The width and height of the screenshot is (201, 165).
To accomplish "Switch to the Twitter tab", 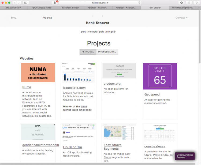I will coord(42,8).
